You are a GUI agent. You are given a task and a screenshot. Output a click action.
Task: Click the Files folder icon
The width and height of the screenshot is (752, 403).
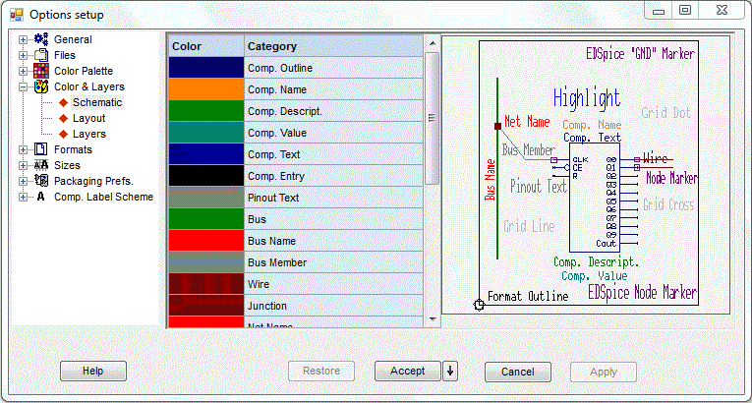pos(41,55)
